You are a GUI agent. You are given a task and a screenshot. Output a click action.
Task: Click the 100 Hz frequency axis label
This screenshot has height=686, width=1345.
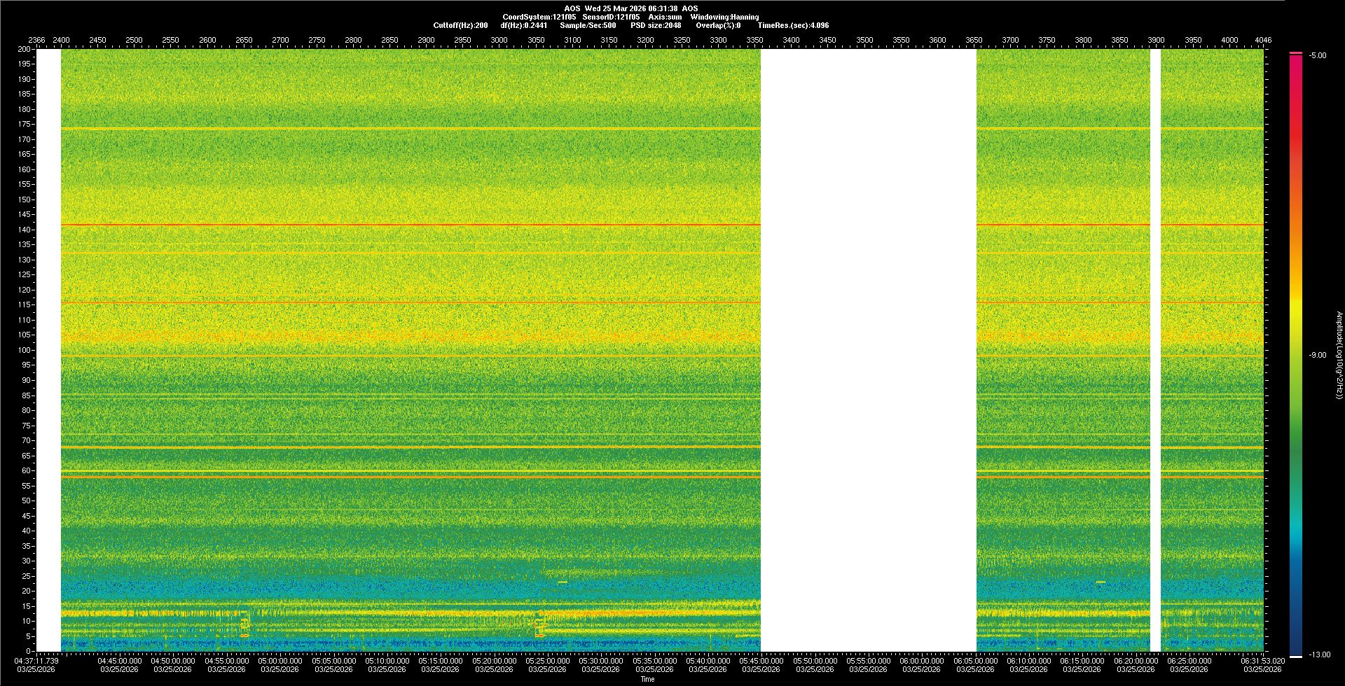coord(25,350)
